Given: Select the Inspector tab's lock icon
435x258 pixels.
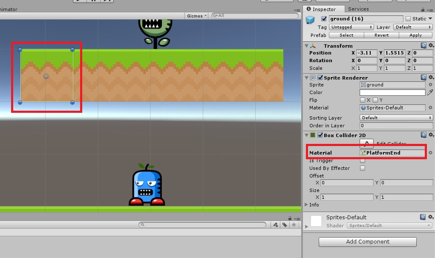Looking at the screenshot, I should click(422, 9).
